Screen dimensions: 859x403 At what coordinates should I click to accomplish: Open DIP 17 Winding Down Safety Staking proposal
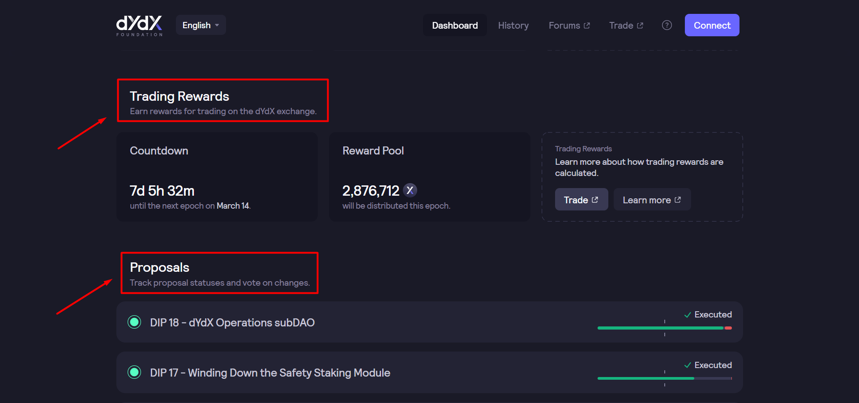click(x=270, y=373)
